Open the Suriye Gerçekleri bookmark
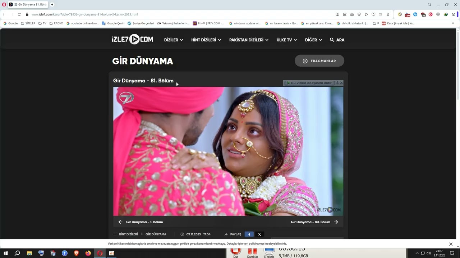 coord(141,23)
